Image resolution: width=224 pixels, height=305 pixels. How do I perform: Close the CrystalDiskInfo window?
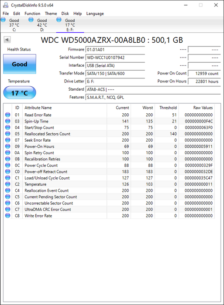[x=216, y=5]
